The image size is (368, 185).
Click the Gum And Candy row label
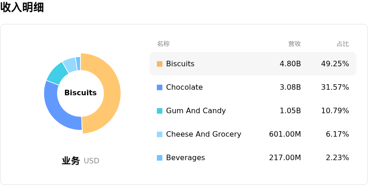click(196, 111)
